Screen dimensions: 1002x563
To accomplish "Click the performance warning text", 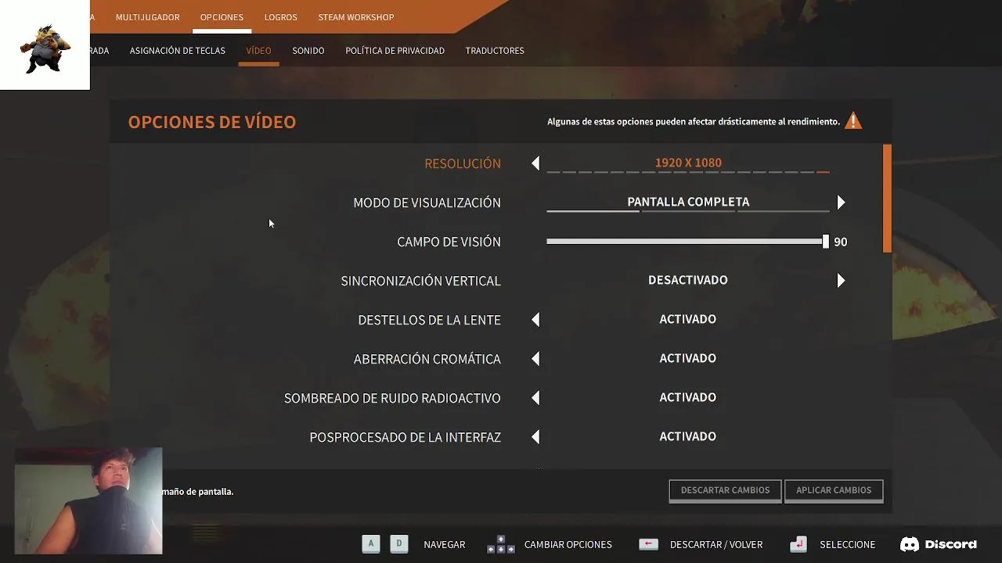I will pyautogui.click(x=694, y=122).
